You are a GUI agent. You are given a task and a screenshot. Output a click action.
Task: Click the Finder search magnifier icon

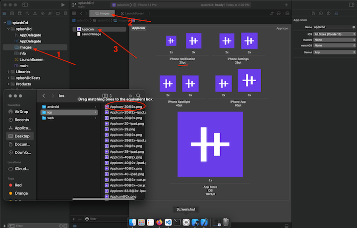click(138, 95)
